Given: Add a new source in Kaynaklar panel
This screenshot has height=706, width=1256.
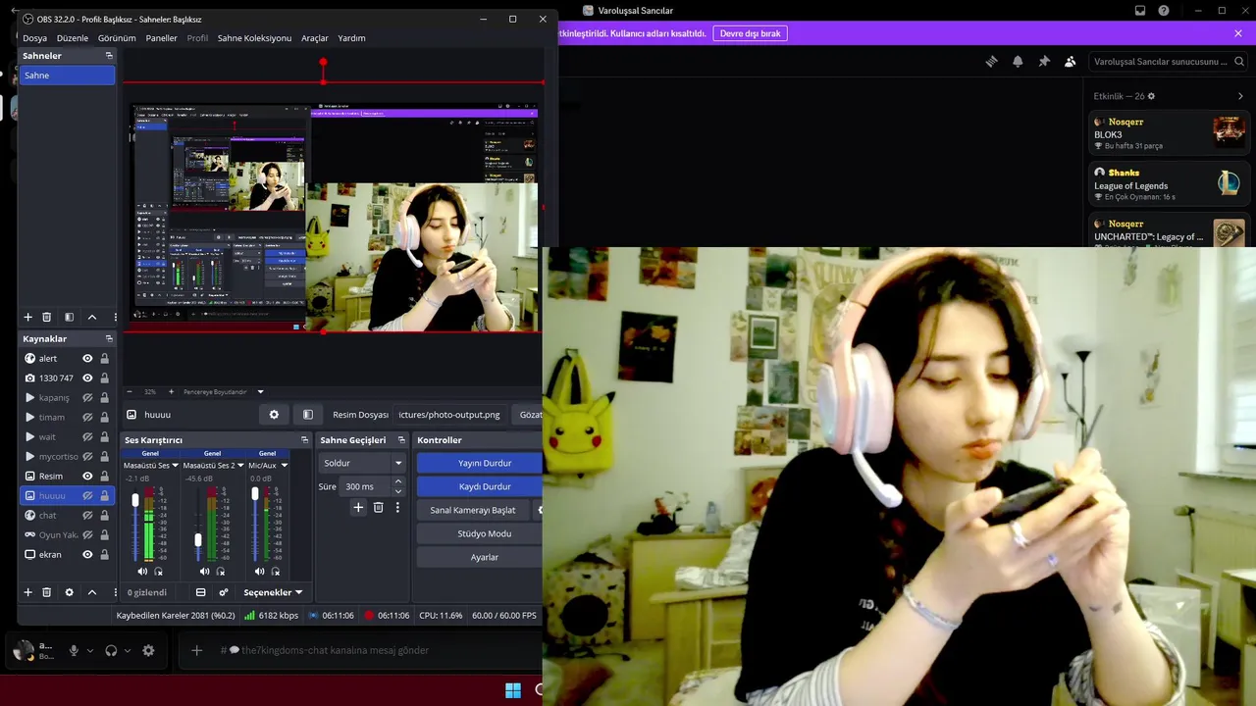Looking at the screenshot, I should pos(27,592).
